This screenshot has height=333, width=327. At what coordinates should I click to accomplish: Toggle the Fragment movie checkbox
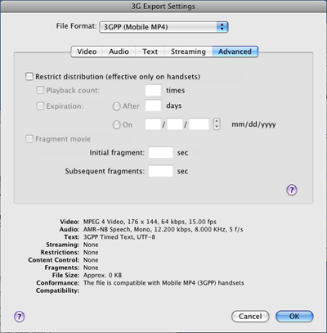point(29,139)
